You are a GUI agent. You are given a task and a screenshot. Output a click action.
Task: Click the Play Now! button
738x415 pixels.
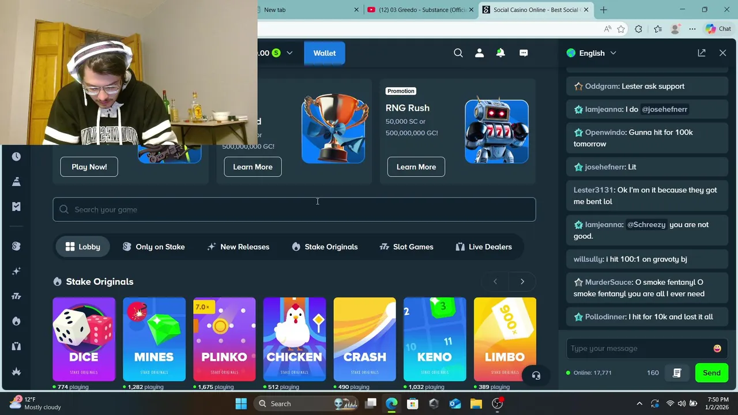tap(89, 167)
